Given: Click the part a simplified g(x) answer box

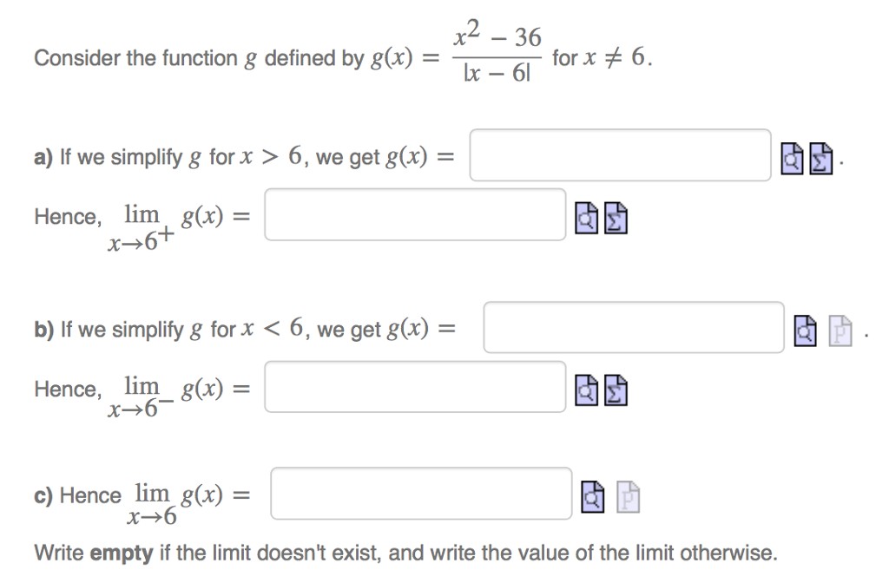Looking at the screenshot, I should 621,154.
